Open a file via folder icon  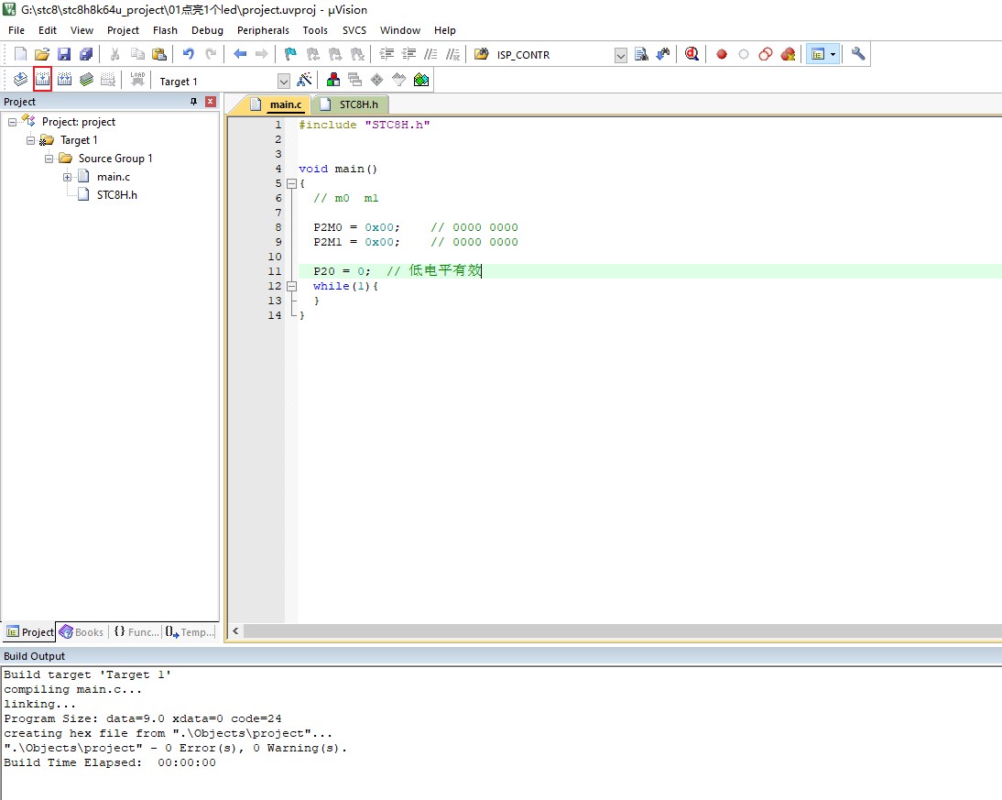(42, 54)
